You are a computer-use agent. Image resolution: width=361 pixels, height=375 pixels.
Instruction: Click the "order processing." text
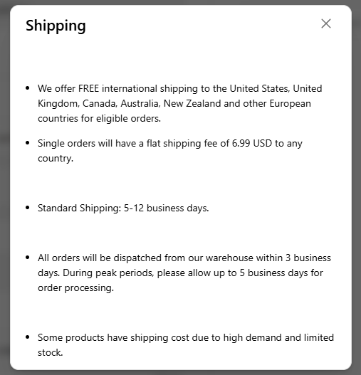pos(76,288)
